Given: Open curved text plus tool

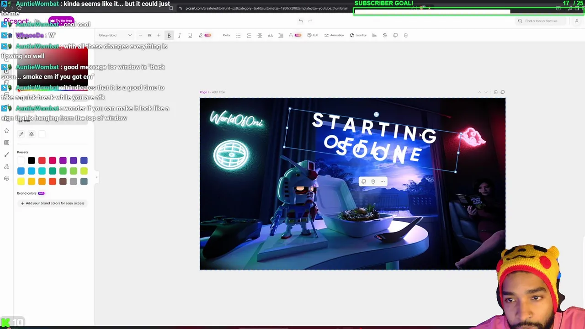Looking at the screenshot, I should tap(294, 35).
